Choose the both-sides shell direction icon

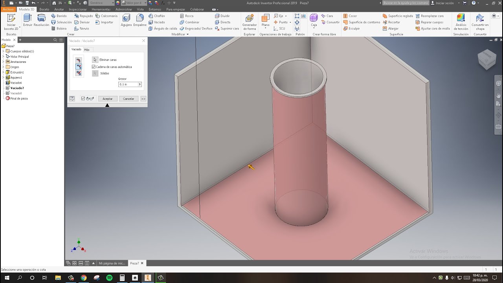pyautogui.click(x=79, y=73)
